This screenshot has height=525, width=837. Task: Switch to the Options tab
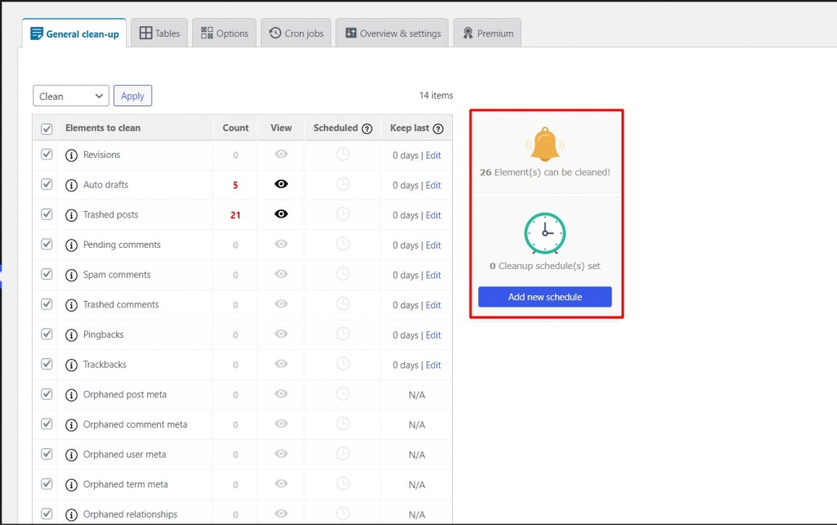224,33
